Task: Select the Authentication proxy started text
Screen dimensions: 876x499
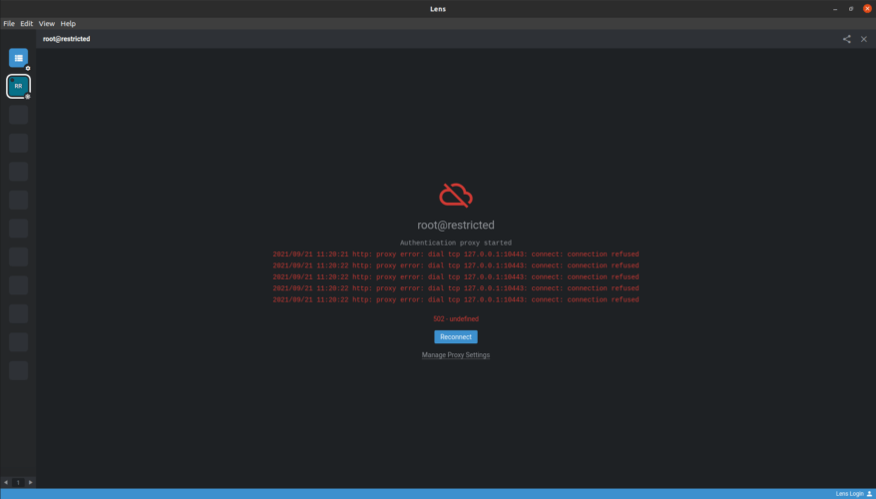Action: [x=456, y=244]
